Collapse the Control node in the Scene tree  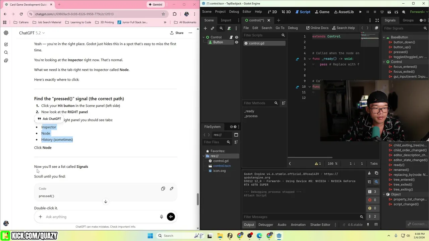pyautogui.click(x=203, y=37)
